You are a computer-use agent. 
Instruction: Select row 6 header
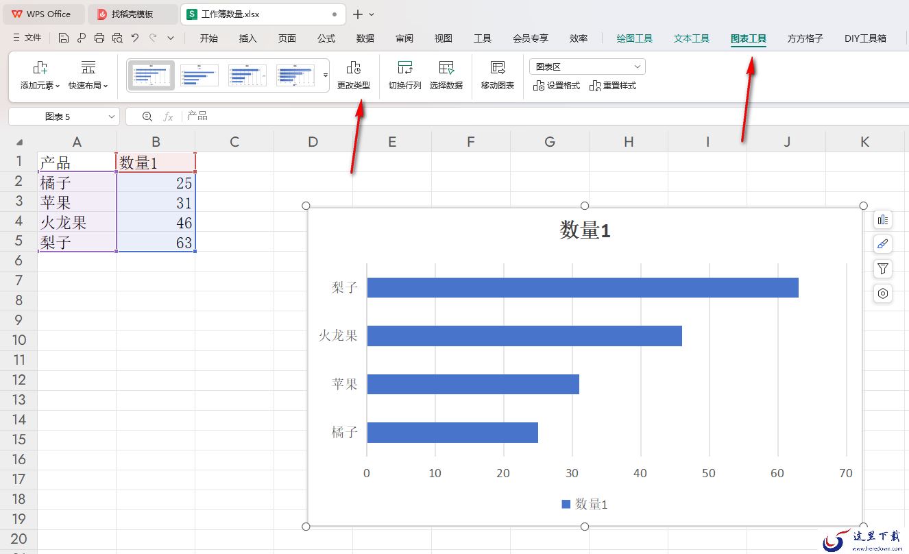19,261
